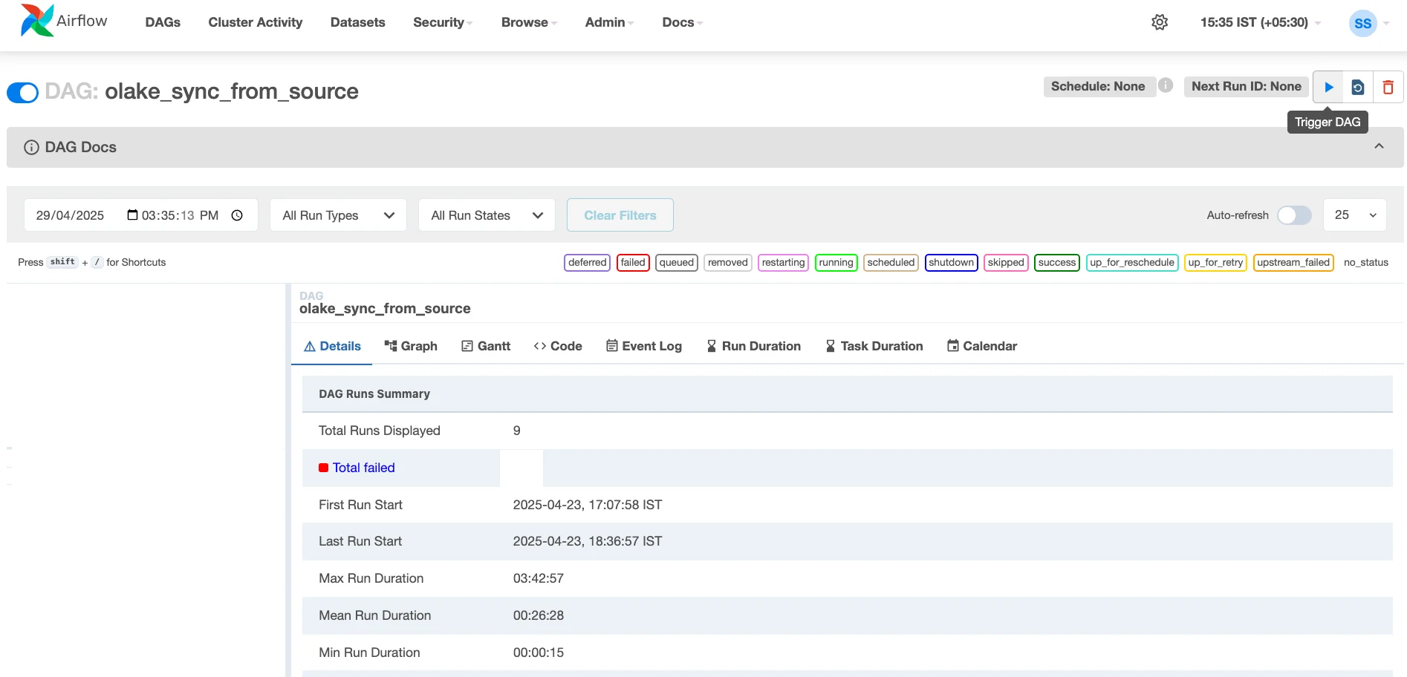Open the Total failed link
Screen dimensions: 1407x677
363,468
